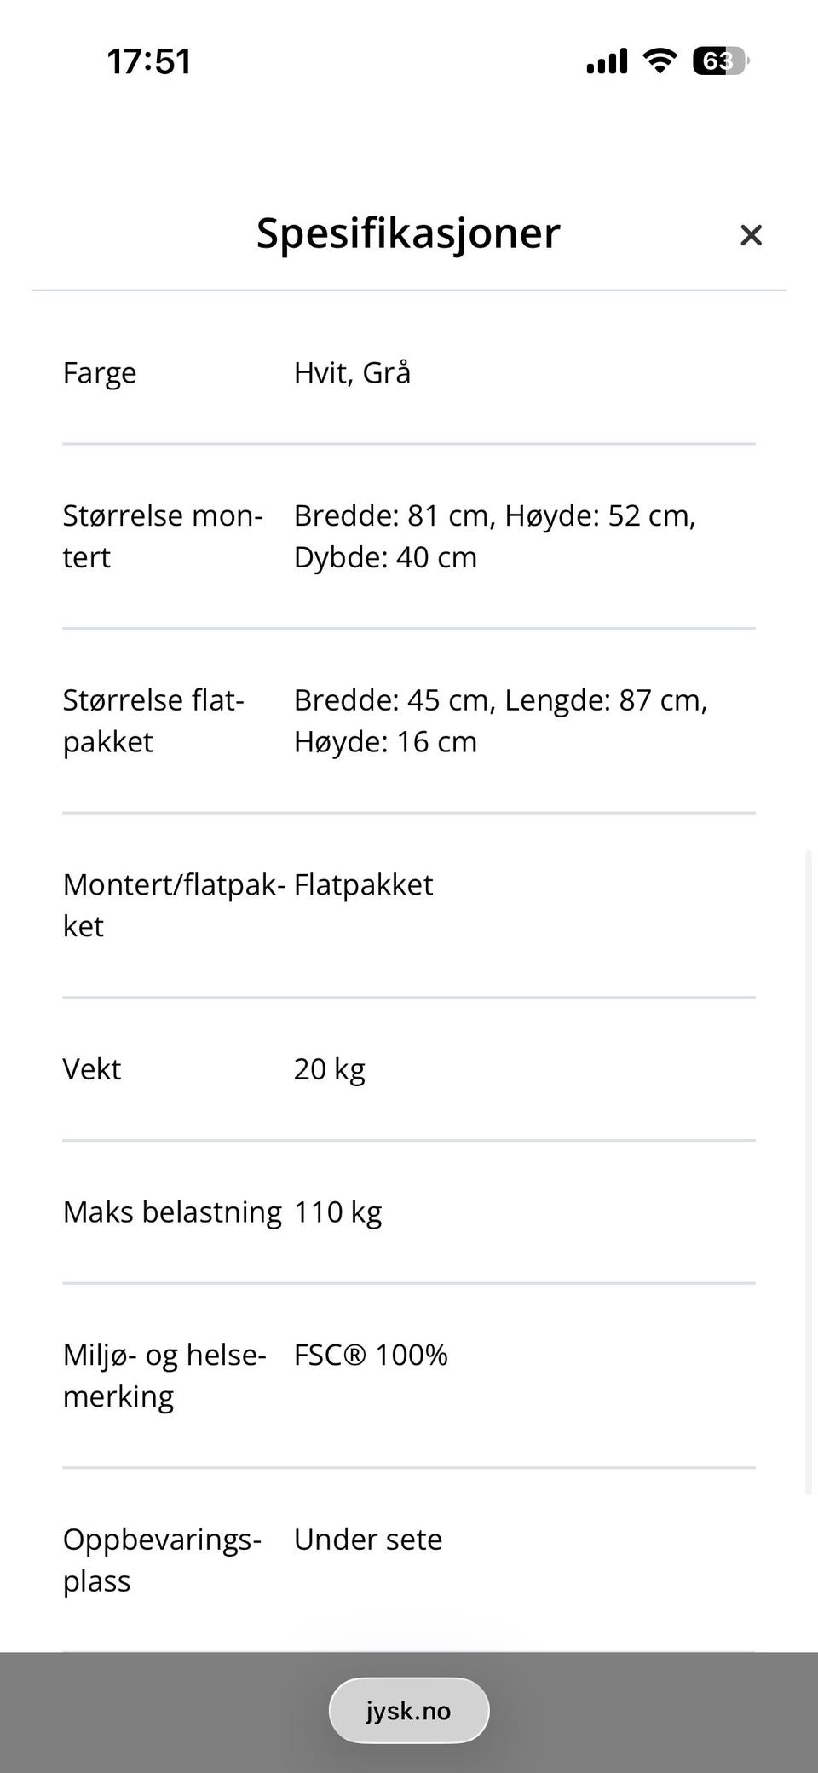Tap the FSC® 100% certification text
This screenshot has height=1773, width=818.
[x=371, y=1355]
